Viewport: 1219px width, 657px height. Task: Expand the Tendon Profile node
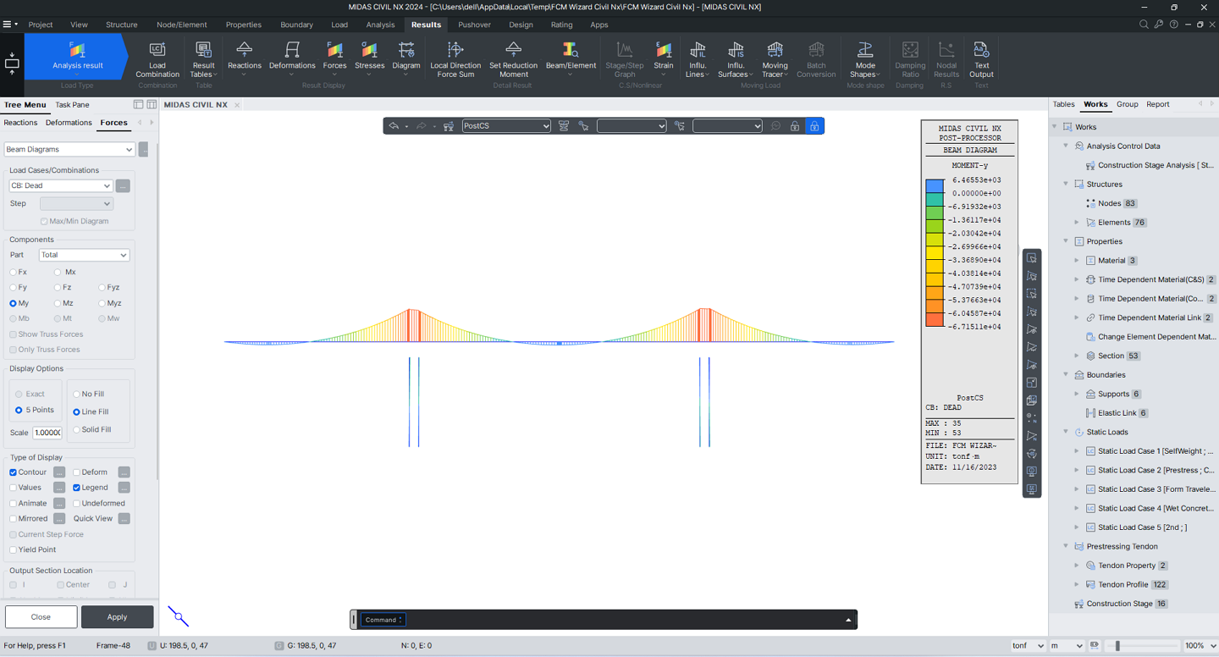point(1077,584)
